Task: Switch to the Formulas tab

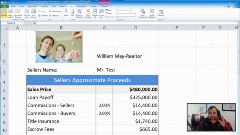Action: pos(45,6)
